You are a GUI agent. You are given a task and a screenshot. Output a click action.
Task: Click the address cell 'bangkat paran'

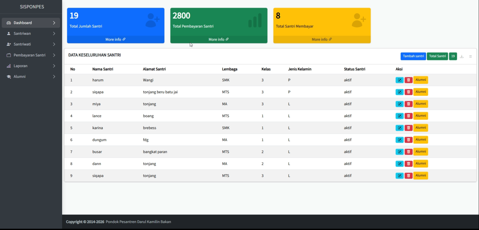click(x=155, y=152)
